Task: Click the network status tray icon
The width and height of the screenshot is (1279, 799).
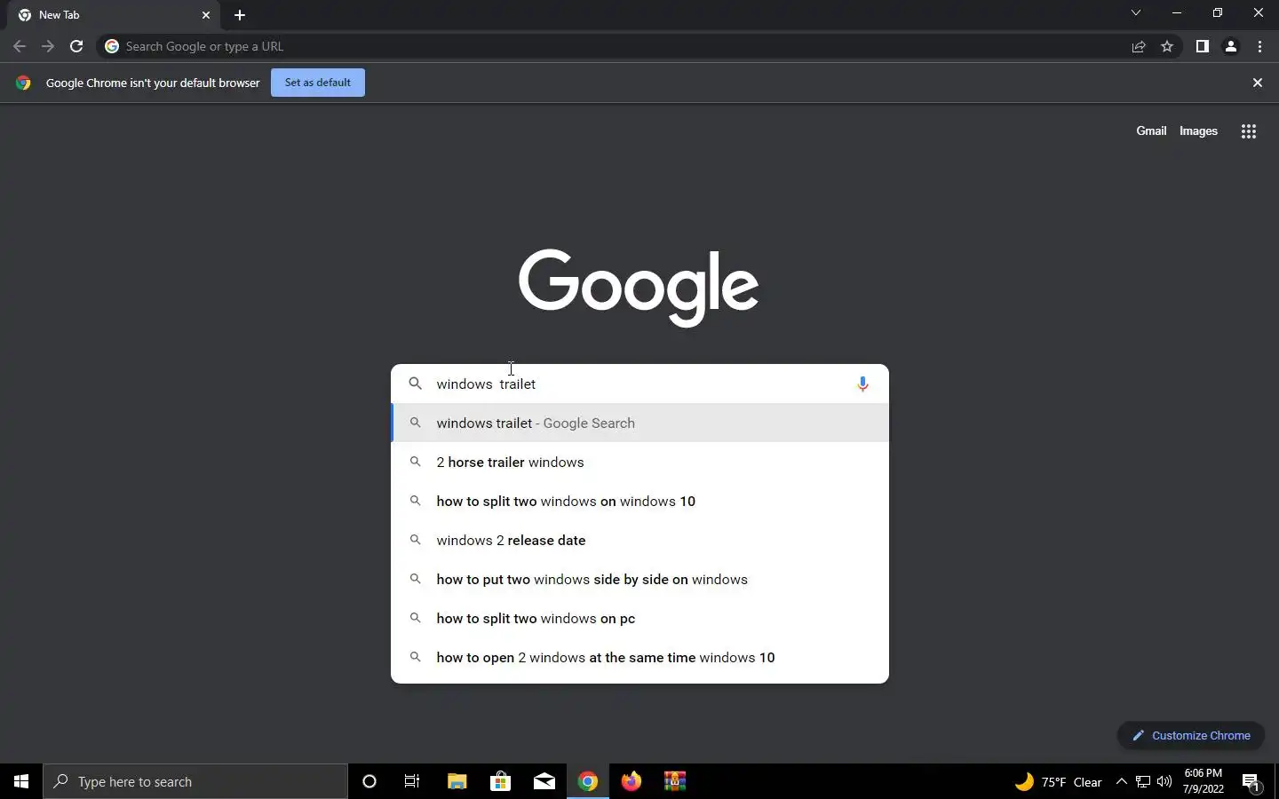Action: pos(1143,782)
